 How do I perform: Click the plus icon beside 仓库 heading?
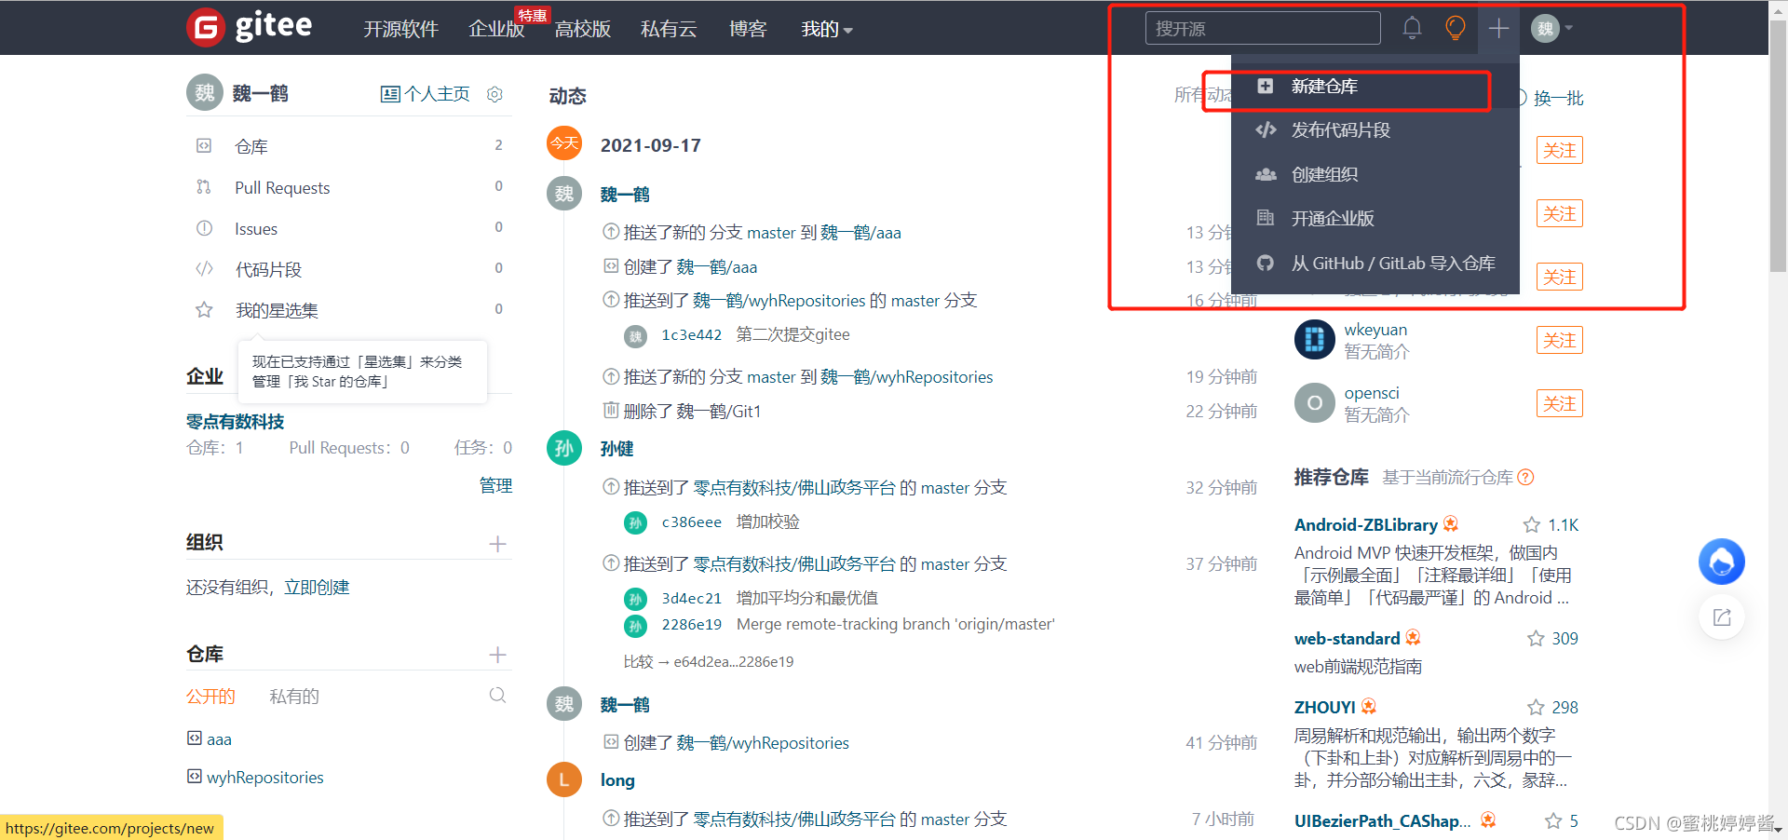498,655
